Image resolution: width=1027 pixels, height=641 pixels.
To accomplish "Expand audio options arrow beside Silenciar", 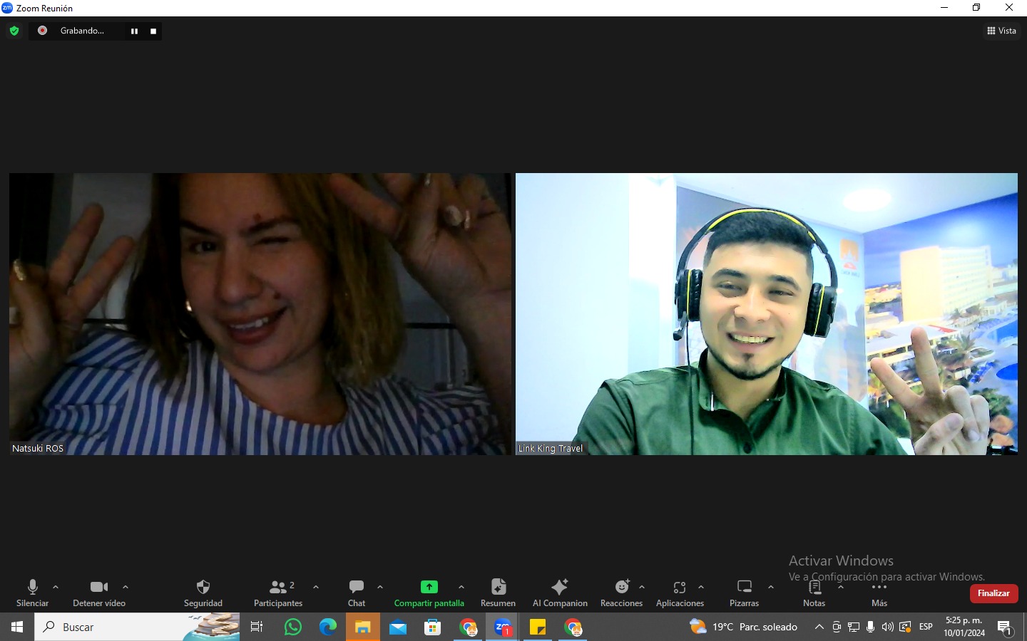I will point(56,588).
